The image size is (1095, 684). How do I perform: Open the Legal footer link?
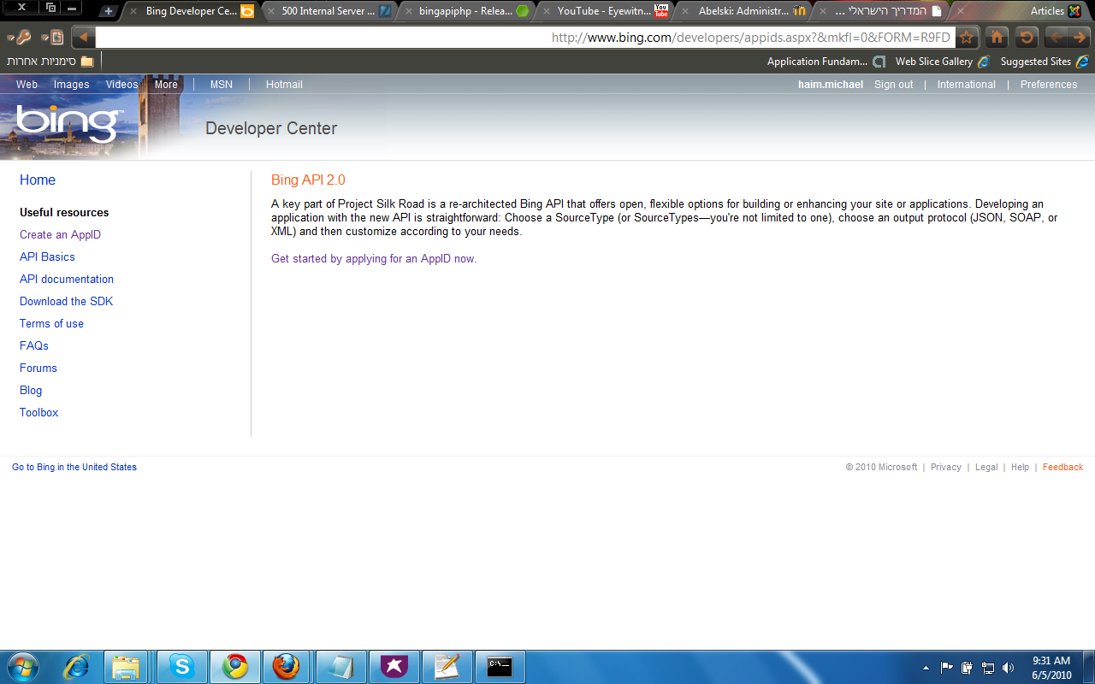pyautogui.click(x=986, y=467)
